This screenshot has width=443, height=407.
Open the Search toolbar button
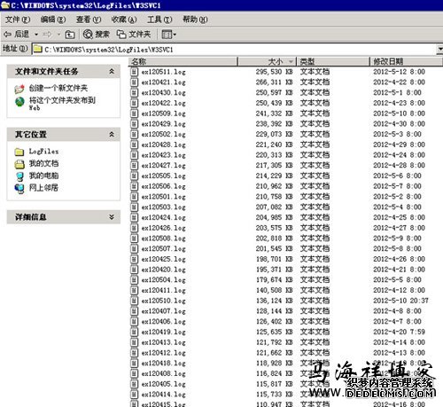(97, 35)
